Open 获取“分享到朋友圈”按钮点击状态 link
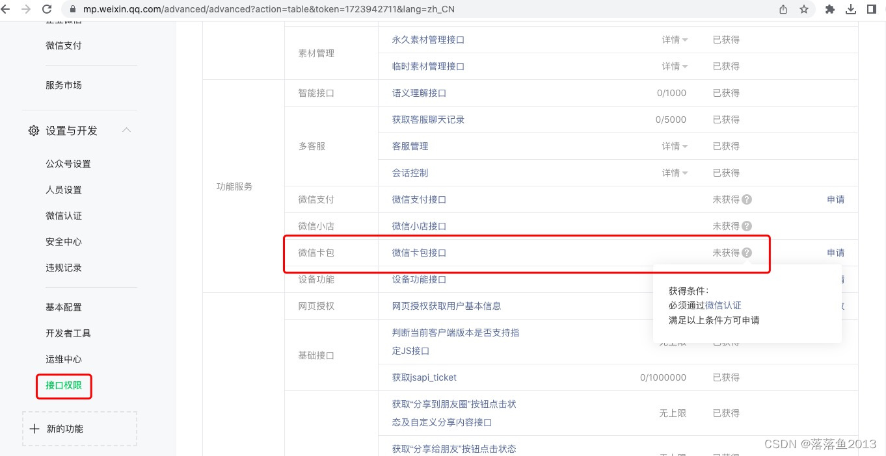 pyautogui.click(x=454, y=413)
